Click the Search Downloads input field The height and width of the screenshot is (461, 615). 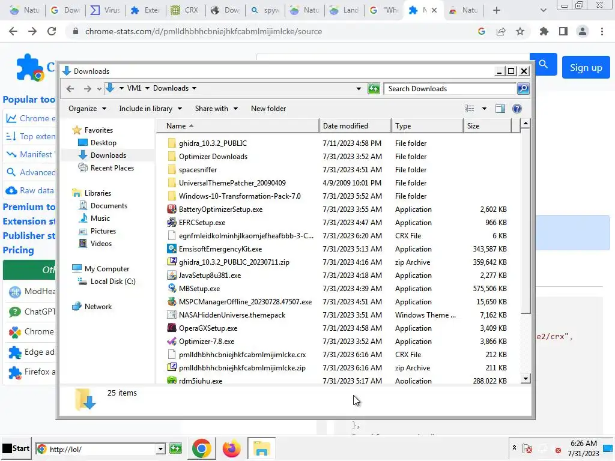pyautogui.click(x=450, y=89)
